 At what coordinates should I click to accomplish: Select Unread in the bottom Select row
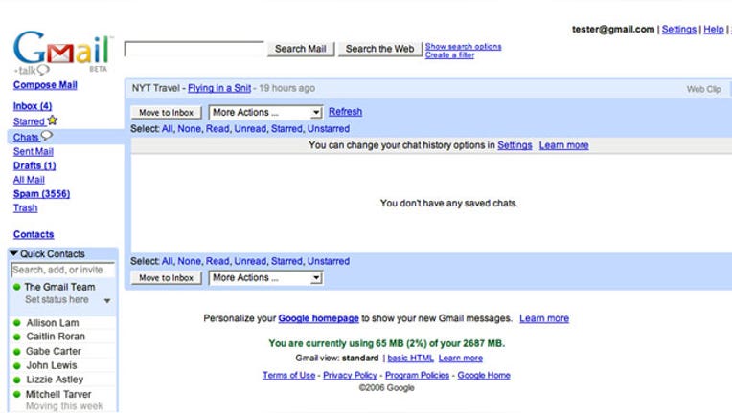[x=250, y=261]
